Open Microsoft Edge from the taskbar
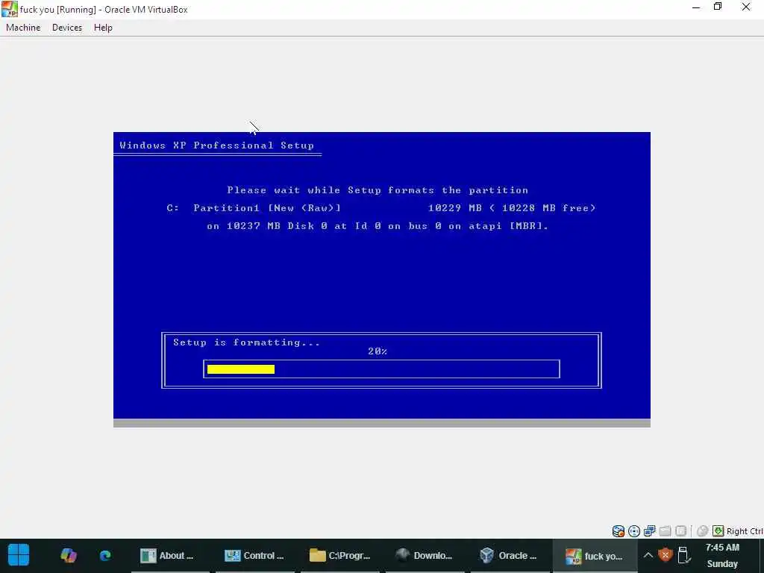Screen dimensions: 764x573 click(x=105, y=555)
